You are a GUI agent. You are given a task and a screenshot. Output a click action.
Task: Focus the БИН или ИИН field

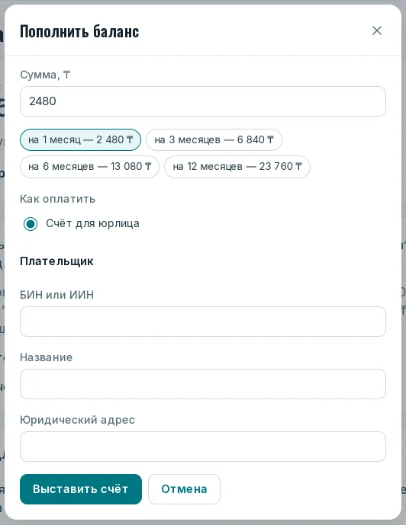203,322
